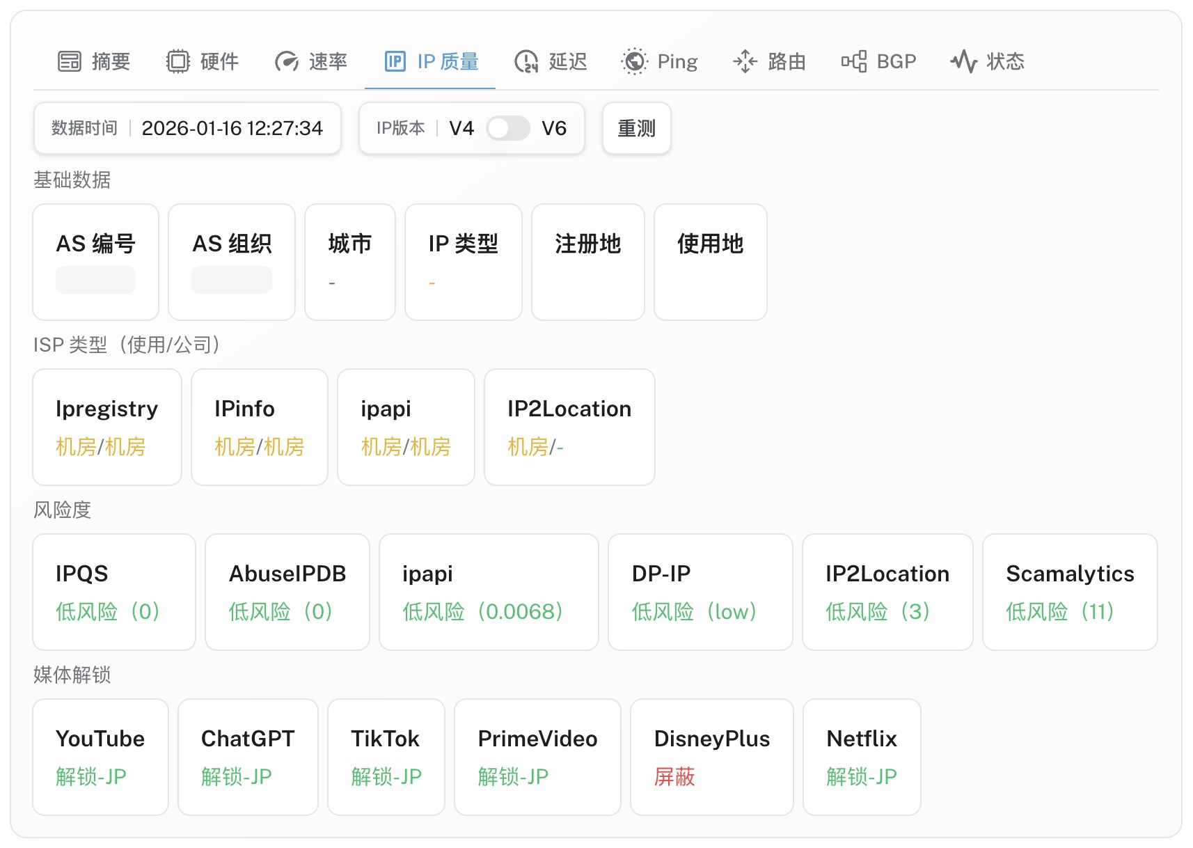Click the summary (摘要) tab icon
Image resolution: width=1193 pixels, height=848 pixels.
(69, 62)
